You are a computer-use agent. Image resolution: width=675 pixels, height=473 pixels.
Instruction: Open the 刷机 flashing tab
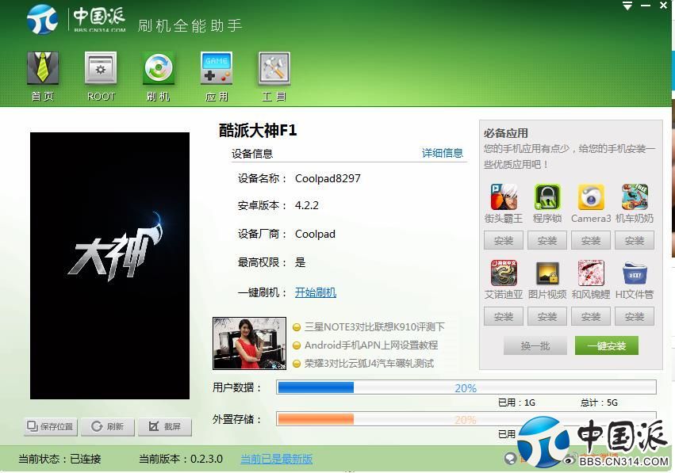pos(159,77)
